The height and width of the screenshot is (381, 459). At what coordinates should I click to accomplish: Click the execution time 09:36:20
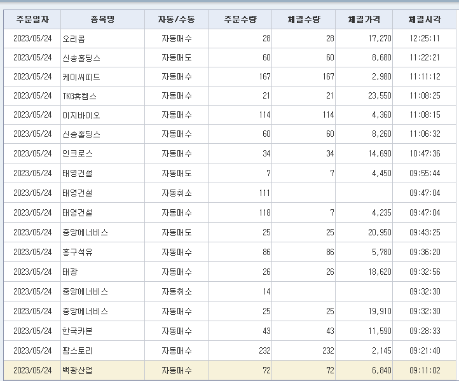[x=425, y=252]
